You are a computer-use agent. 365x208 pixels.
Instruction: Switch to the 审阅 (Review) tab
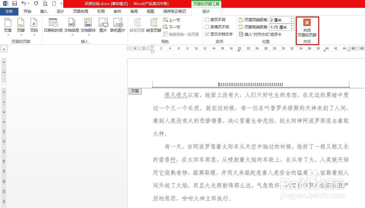pos(134,11)
